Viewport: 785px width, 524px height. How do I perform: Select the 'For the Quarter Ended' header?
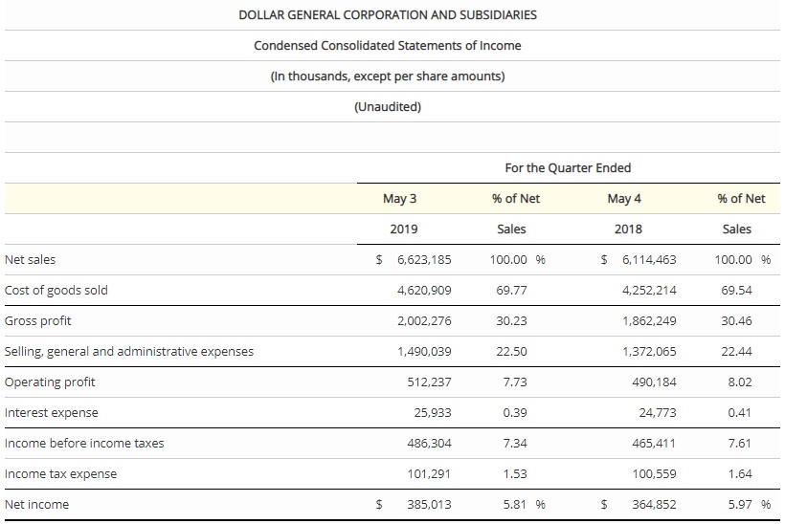pyautogui.click(x=568, y=167)
